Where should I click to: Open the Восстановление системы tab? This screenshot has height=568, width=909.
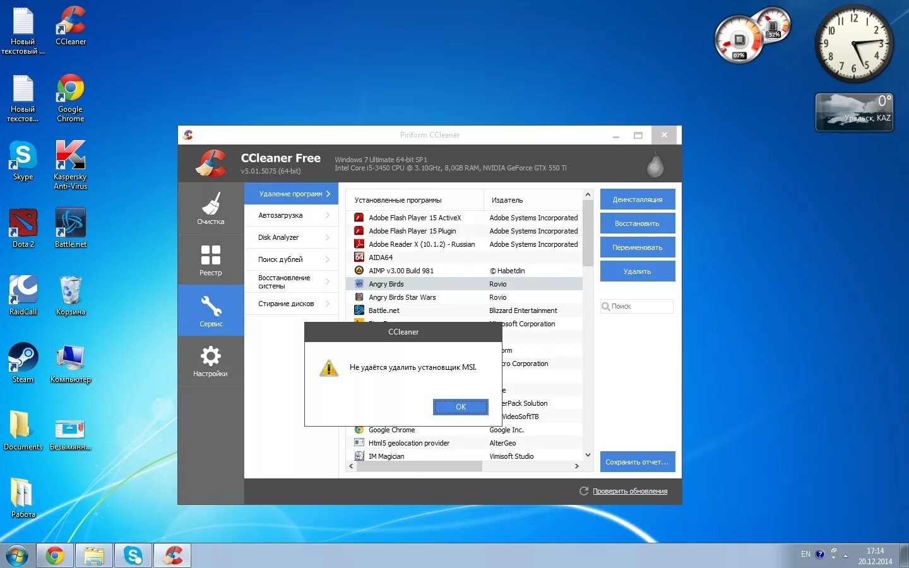pos(291,281)
